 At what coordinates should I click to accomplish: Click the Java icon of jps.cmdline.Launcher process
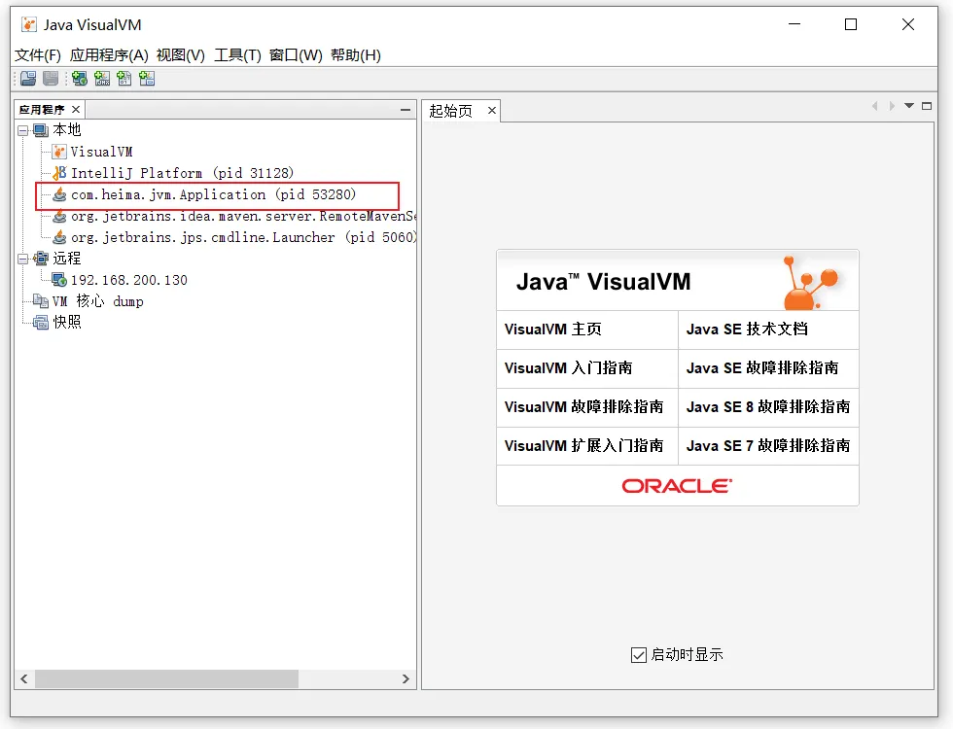click(x=59, y=237)
